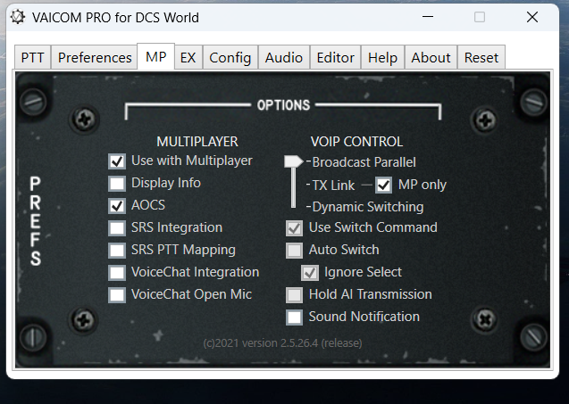Click the VOIP control slider handle
This screenshot has height=404, width=569.
pos(293,161)
